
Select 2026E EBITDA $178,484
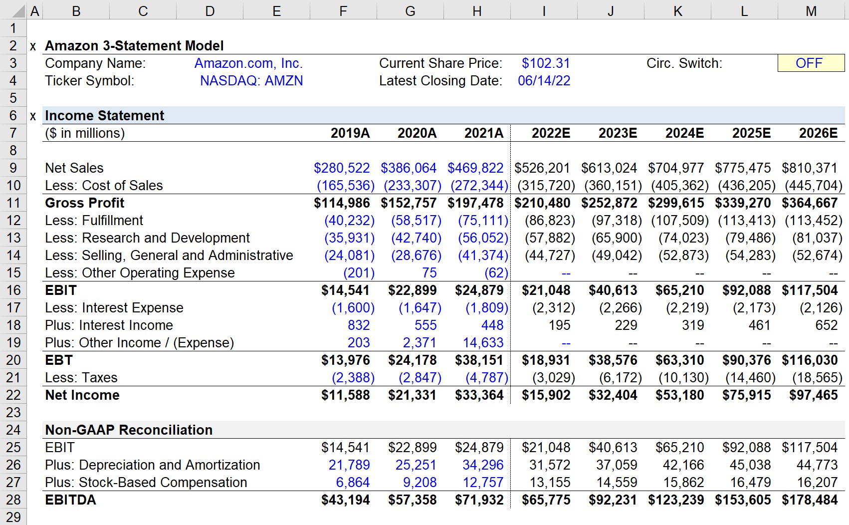pos(810,500)
